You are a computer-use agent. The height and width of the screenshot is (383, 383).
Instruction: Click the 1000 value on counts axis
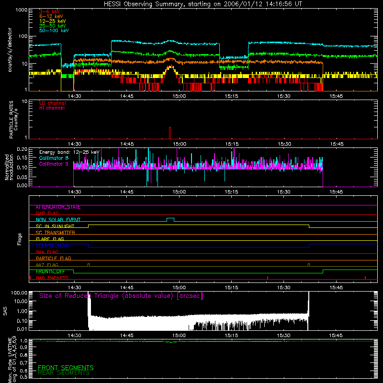21,10
